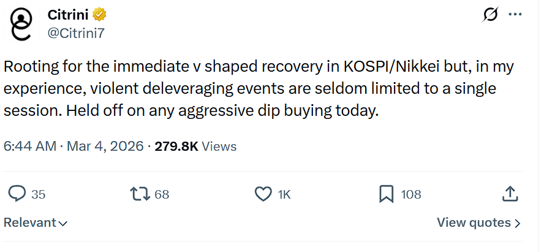Open Citrini's profile avatar picture
Image resolution: width=555 pixels, height=252 pixels.
click(20, 23)
